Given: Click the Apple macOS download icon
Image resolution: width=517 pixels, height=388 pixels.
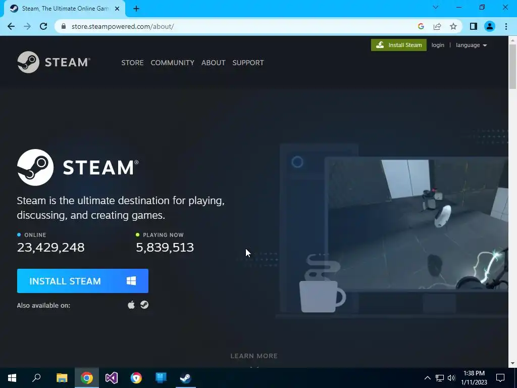Looking at the screenshot, I should [131, 305].
